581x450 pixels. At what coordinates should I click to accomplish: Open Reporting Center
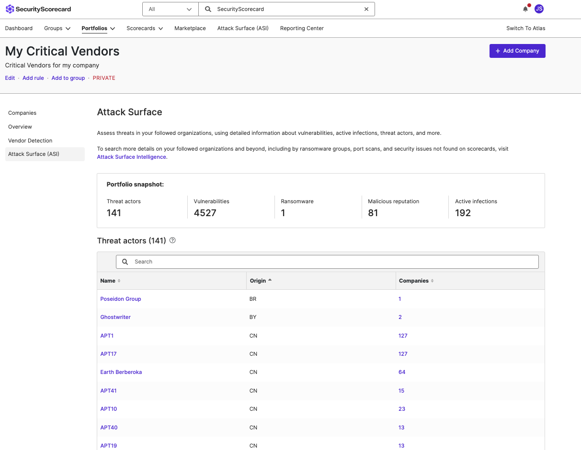click(x=302, y=28)
